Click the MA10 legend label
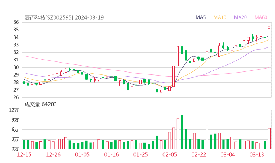 (x=220, y=17)
